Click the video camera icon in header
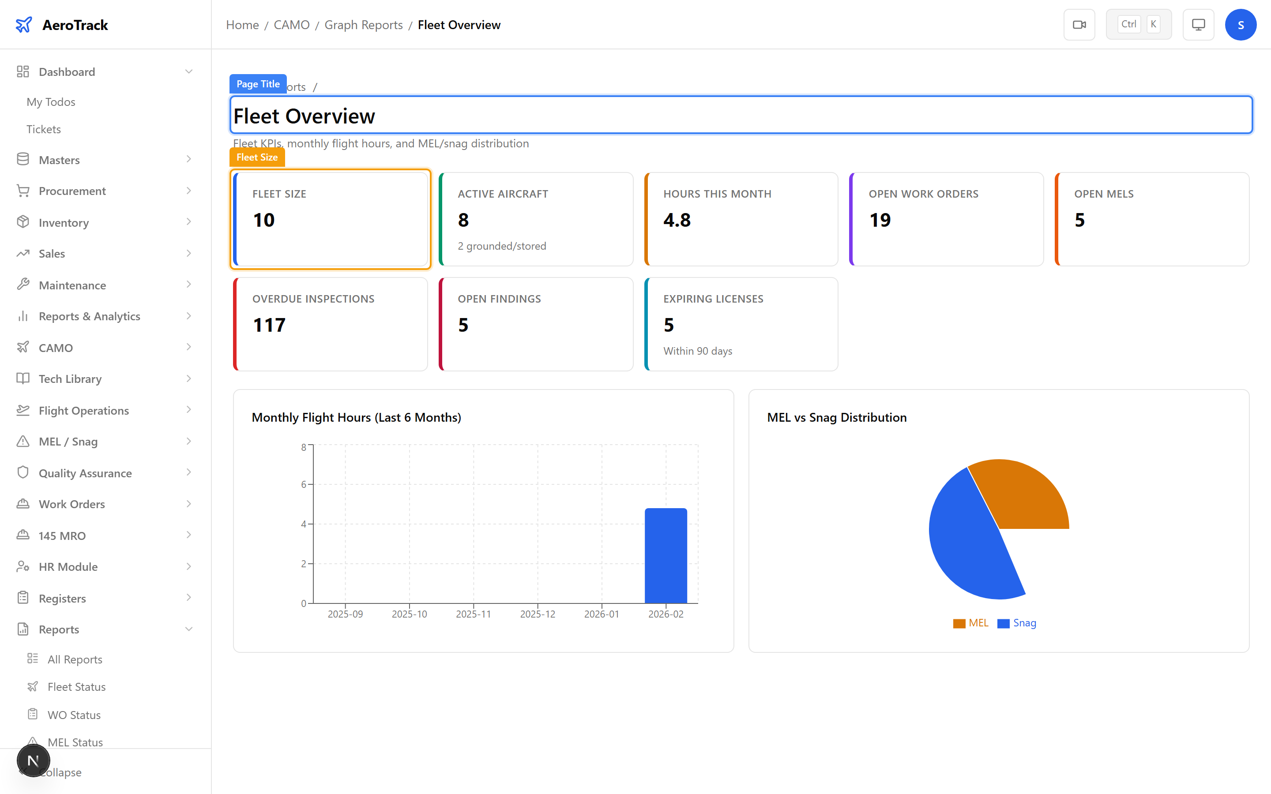1271x794 pixels. tap(1079, 25)
